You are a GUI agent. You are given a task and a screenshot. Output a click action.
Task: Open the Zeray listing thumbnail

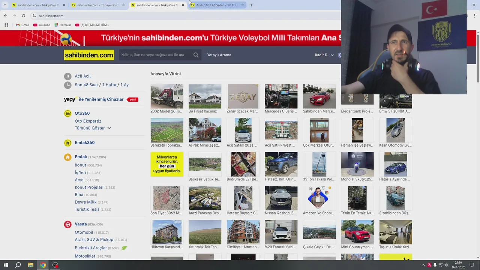tap(243, 96)
